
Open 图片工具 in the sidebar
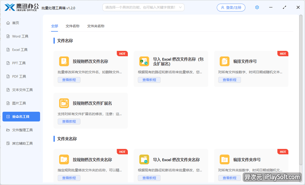21,103
